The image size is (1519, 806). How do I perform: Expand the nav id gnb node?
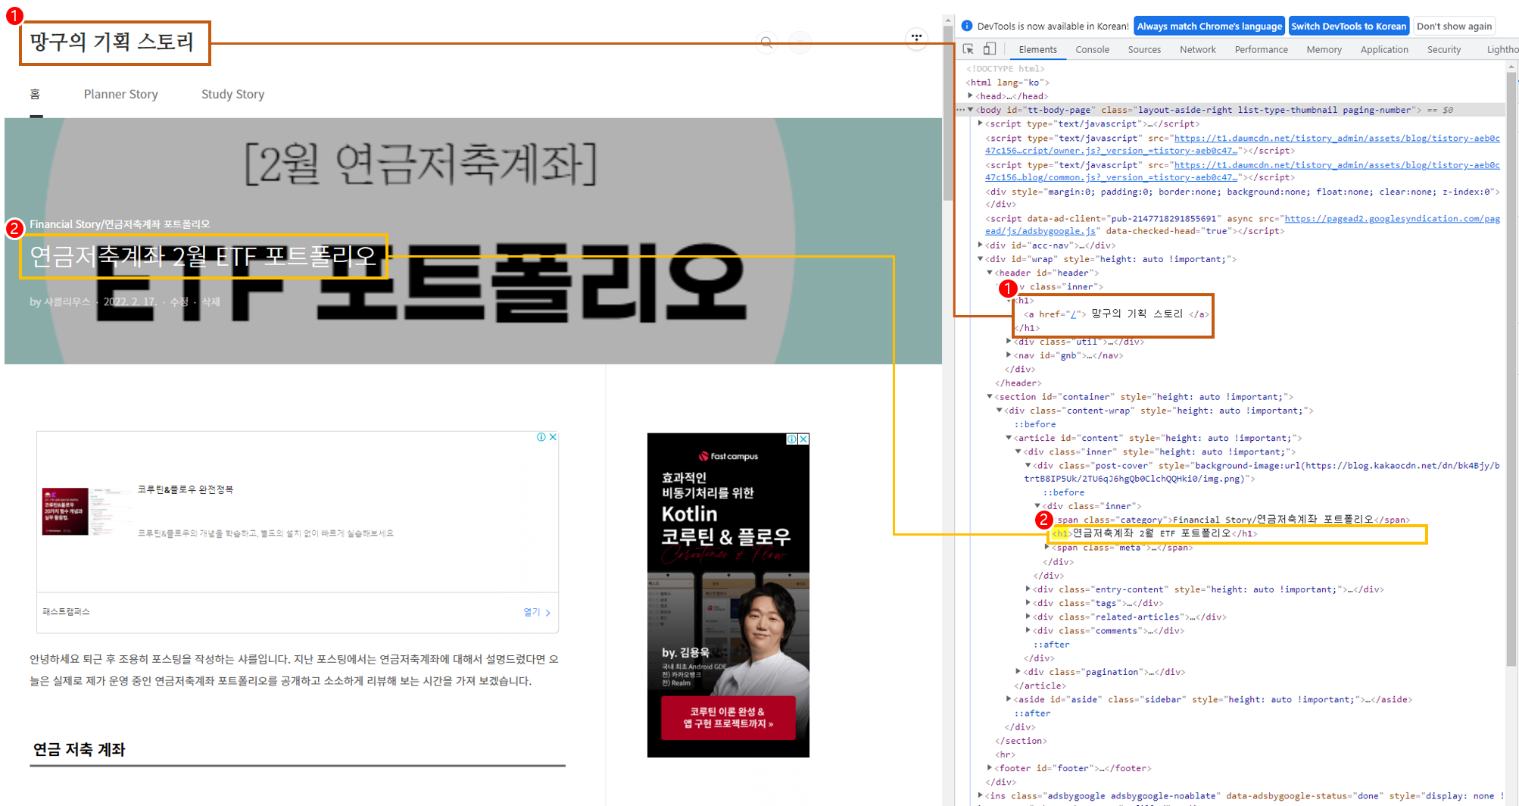tap(1009, 355)
